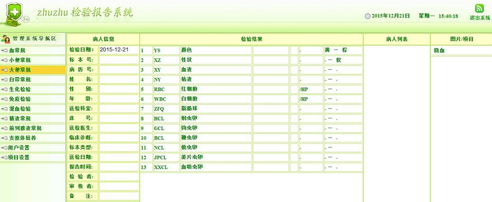Click the 报告时间 input field
The height and width of the screenshot is (202, 492).
point(119,167)
